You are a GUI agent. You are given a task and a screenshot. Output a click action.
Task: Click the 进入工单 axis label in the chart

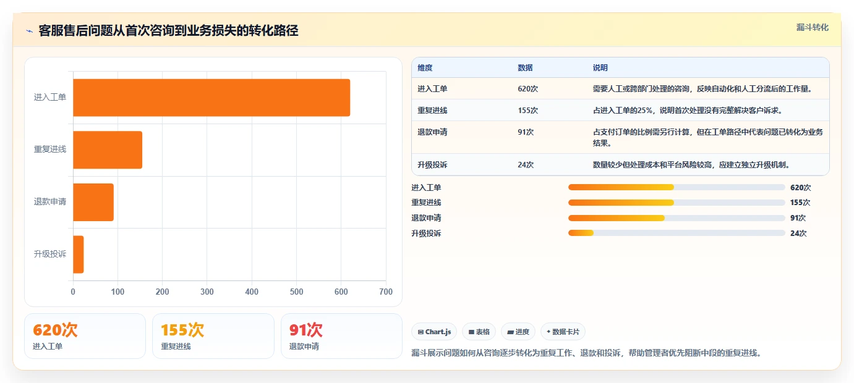[x=50, y=98]
